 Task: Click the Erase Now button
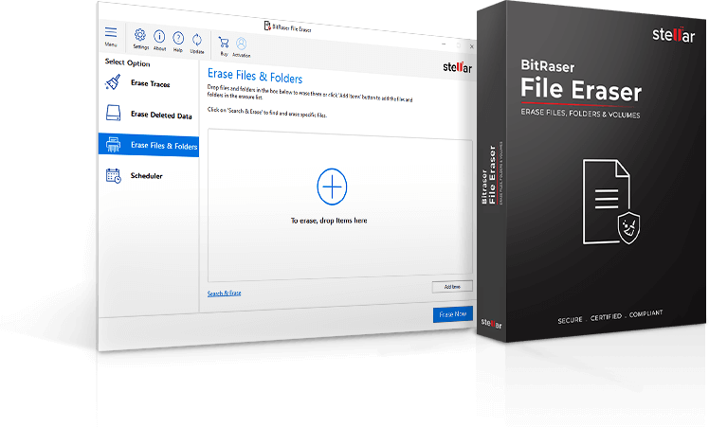pyautogui.click(x=453, y=314)
